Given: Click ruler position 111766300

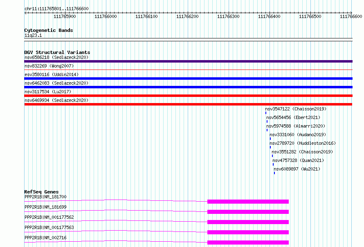Looking at the screenshot, I should (x=228, y=16).
